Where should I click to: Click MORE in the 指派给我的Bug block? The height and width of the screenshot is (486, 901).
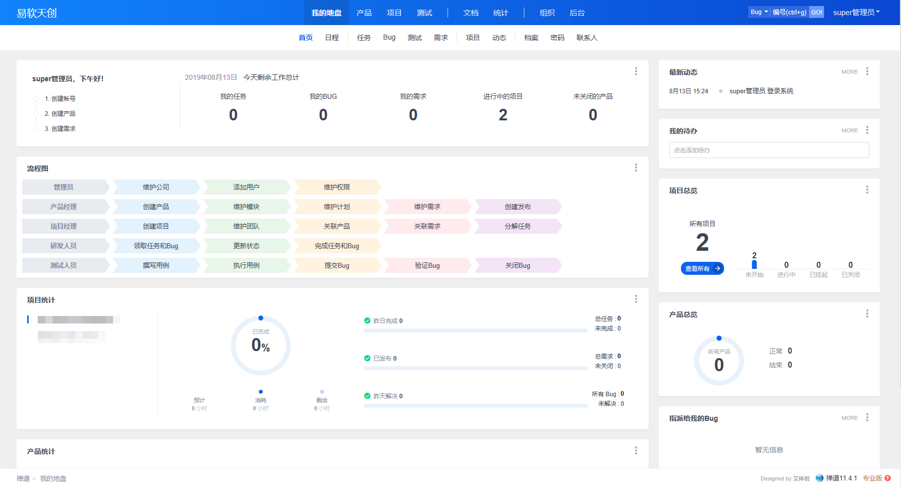(850, 418)
